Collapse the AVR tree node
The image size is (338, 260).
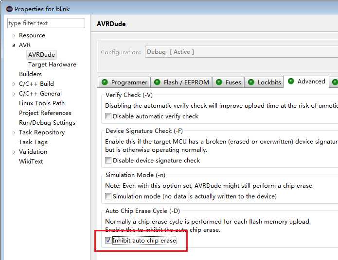pyautogui.click(x=14, y=45)
